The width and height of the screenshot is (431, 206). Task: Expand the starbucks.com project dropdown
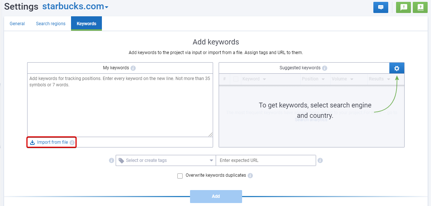[107, 7]
